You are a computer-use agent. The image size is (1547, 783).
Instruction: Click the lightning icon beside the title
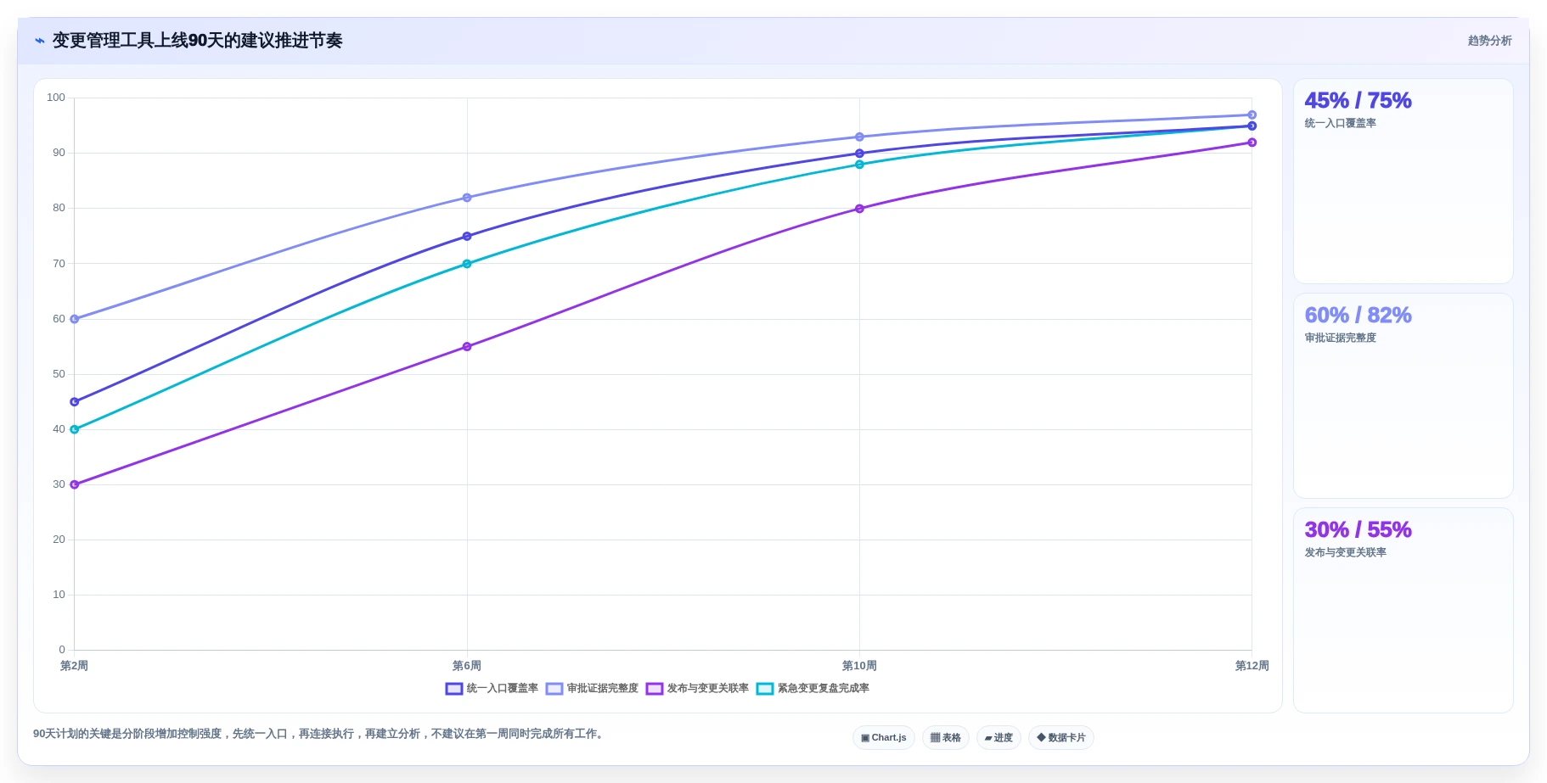coord(40,41)
